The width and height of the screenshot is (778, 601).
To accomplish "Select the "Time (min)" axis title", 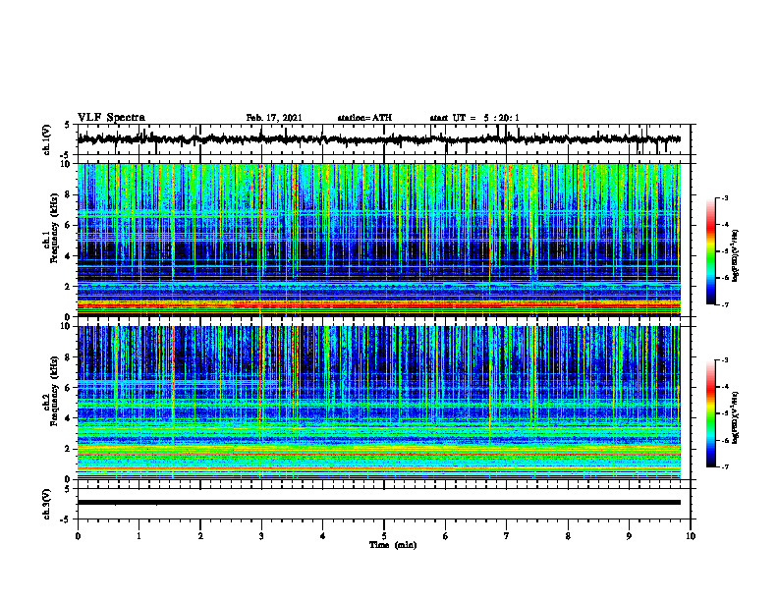I will [393, 545].
